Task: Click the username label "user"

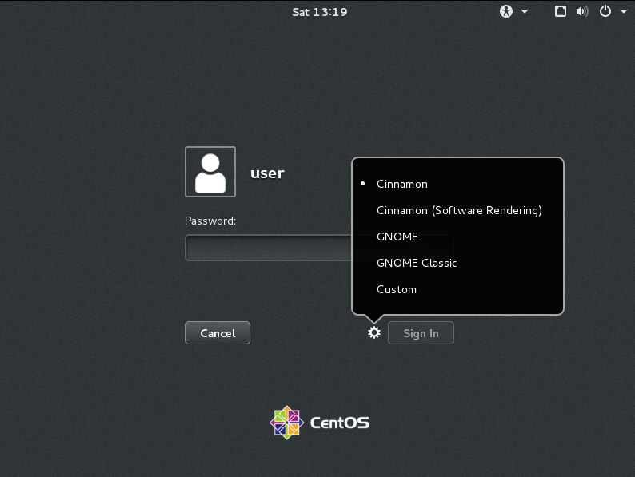Action: (x=267, y=173)
